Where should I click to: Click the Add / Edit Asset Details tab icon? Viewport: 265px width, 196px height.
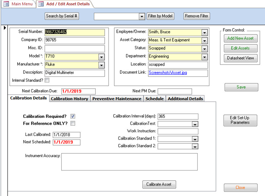coord(41,4)
